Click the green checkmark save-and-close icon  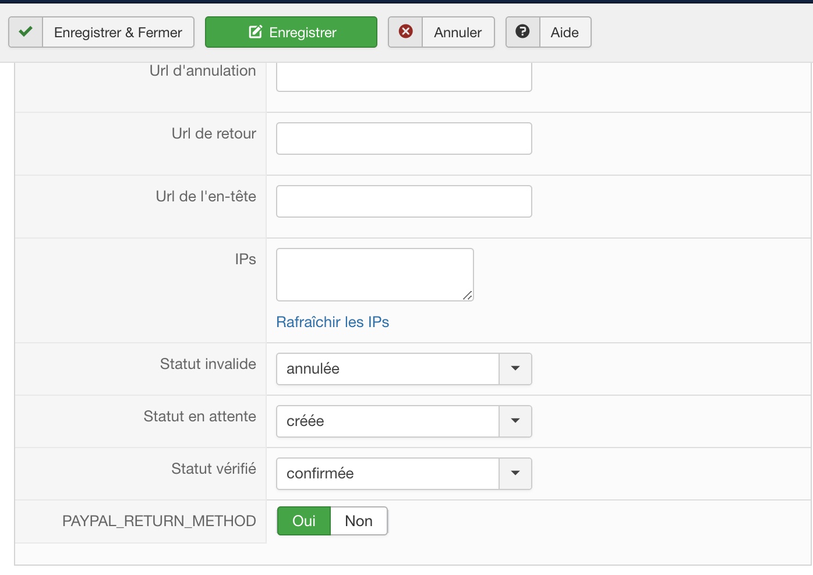click(x=26, y=32)
